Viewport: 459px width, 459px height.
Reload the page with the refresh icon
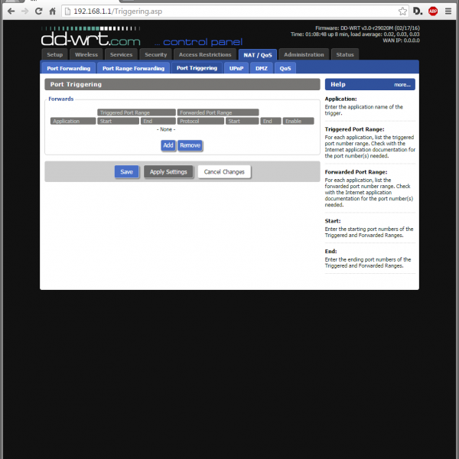(38, 11)
